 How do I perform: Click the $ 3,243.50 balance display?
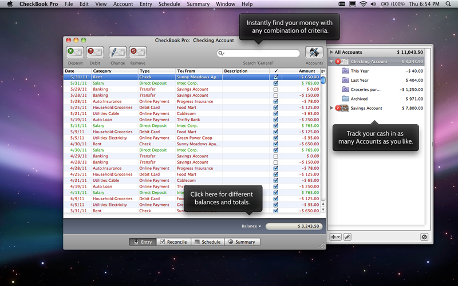coord(294,226)
